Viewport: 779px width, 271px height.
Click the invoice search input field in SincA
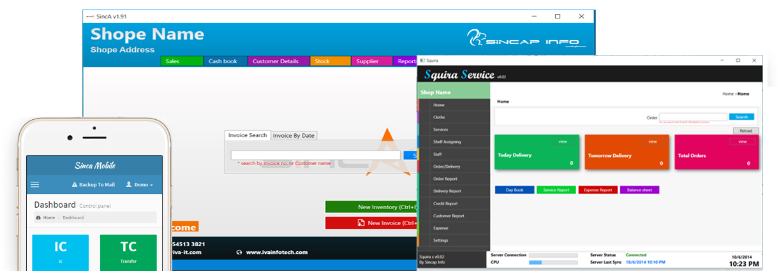click(x=316, y=155)
